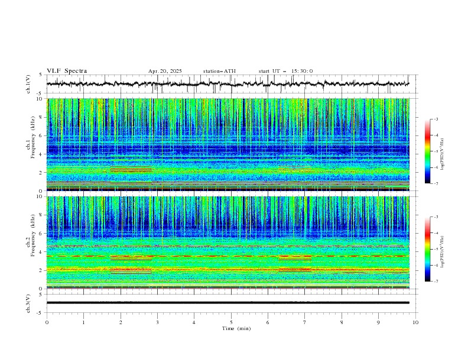Click the "VLF Spectra" plot title
This screenshot has width=468, height=362.
click(67, 71)
